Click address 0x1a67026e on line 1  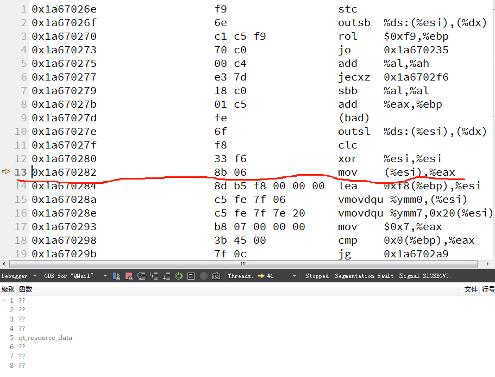point(64,9)
